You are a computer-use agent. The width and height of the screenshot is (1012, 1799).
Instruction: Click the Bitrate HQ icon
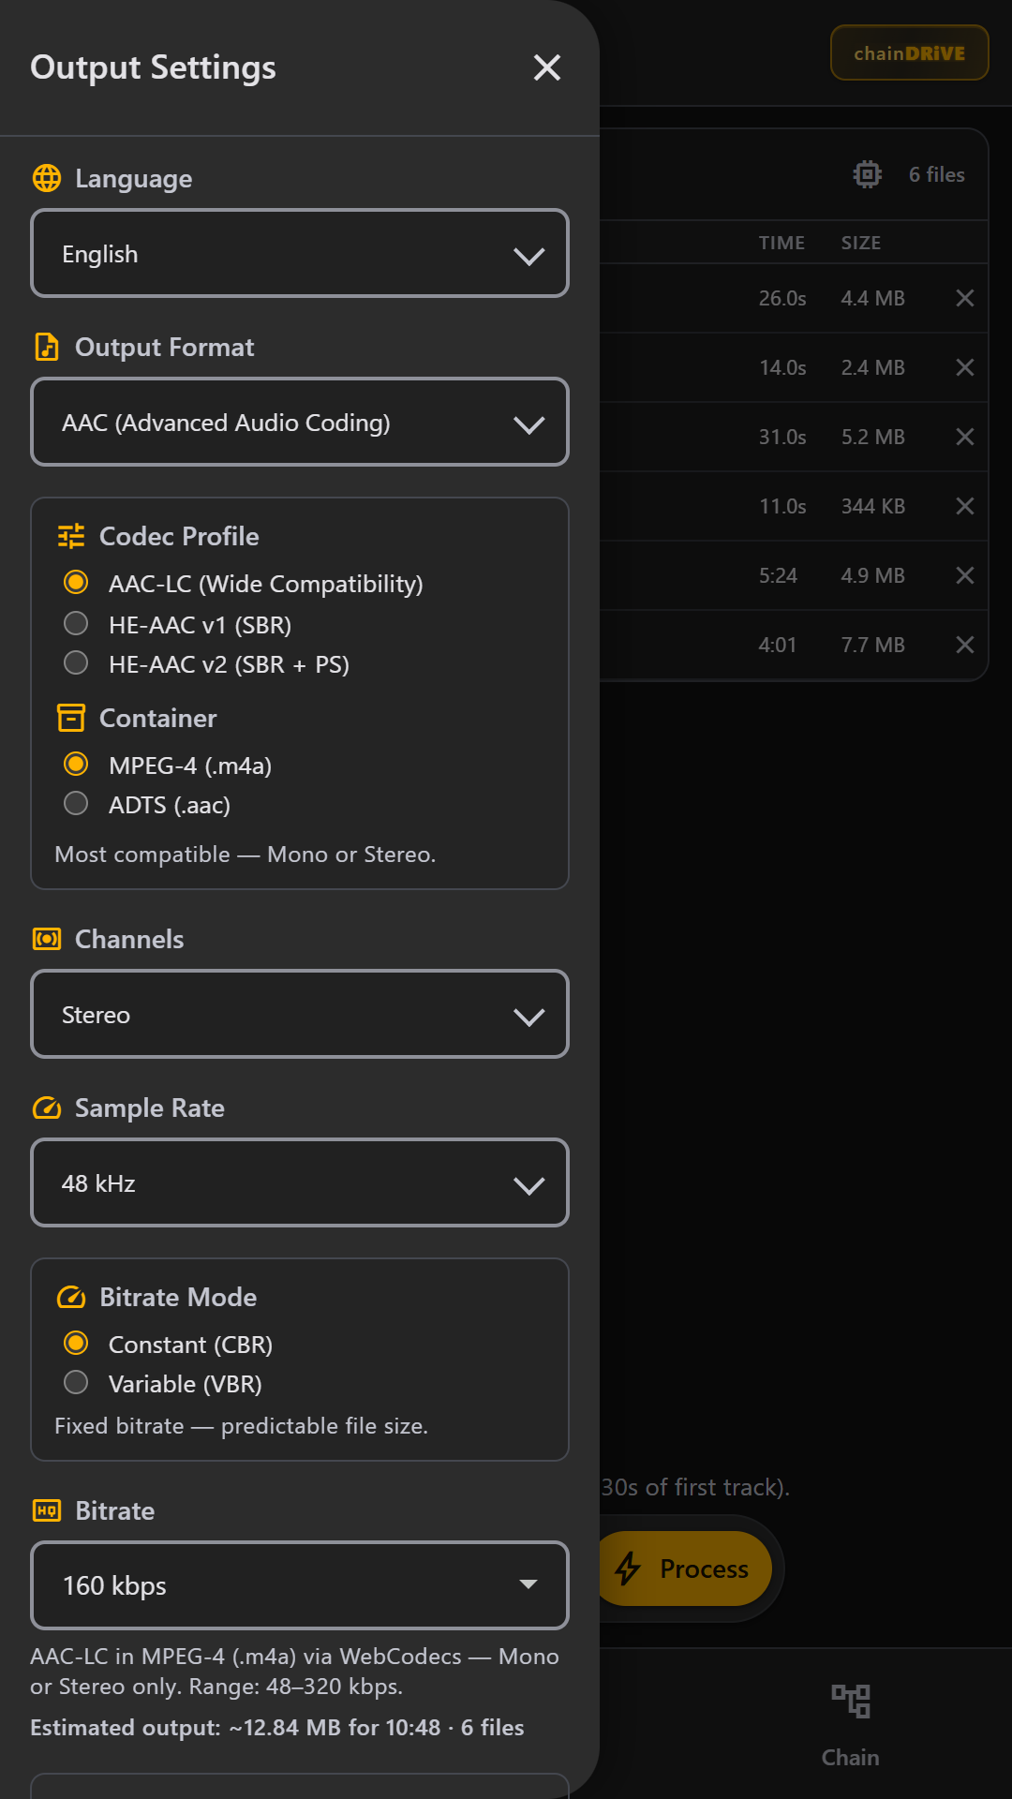[47, 1510]
